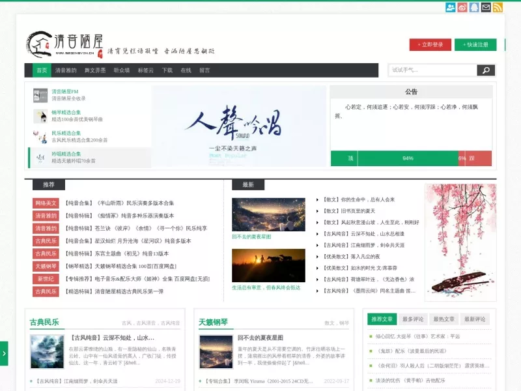
Task: Switch to the 推荐文章 tab
Action: coord(382,319)
